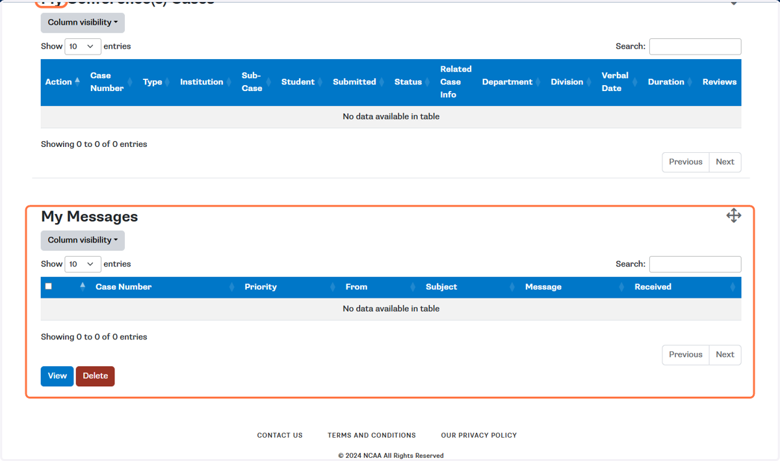Sort cases table by Type column
The image size is (780, 461).
[157, 82]
